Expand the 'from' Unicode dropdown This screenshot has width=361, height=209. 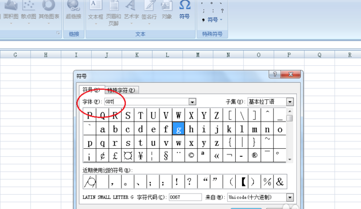pos(290,197)
